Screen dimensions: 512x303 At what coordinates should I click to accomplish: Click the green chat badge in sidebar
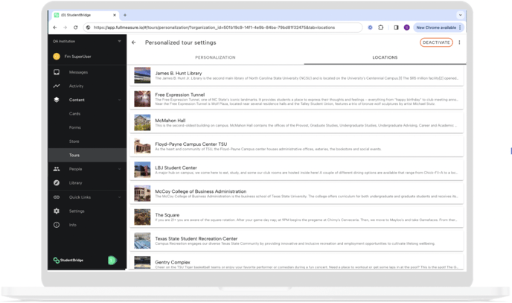tap(112, 261)
